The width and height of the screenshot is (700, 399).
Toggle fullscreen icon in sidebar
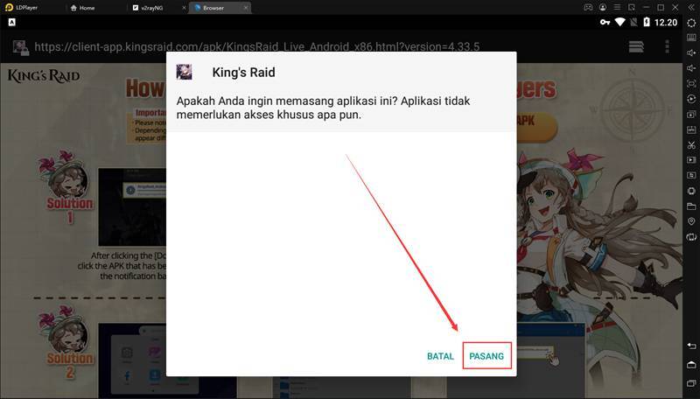click(691, 83)
